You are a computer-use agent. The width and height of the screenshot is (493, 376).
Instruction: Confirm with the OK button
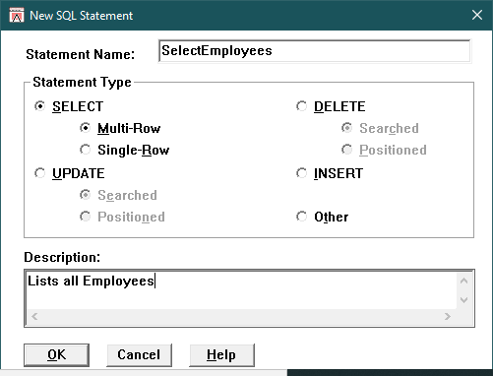(56, 355)
